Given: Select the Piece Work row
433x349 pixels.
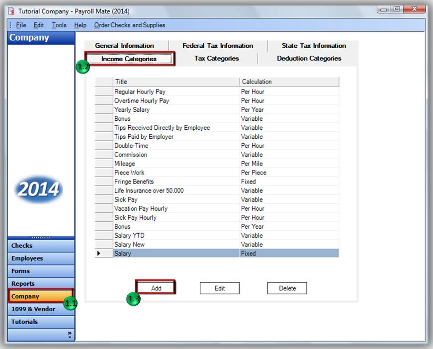Looking at the screenshot, I should pos(217,173).
